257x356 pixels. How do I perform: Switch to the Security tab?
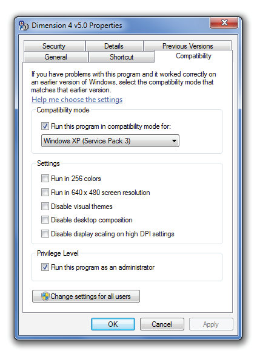pos(54,46)
